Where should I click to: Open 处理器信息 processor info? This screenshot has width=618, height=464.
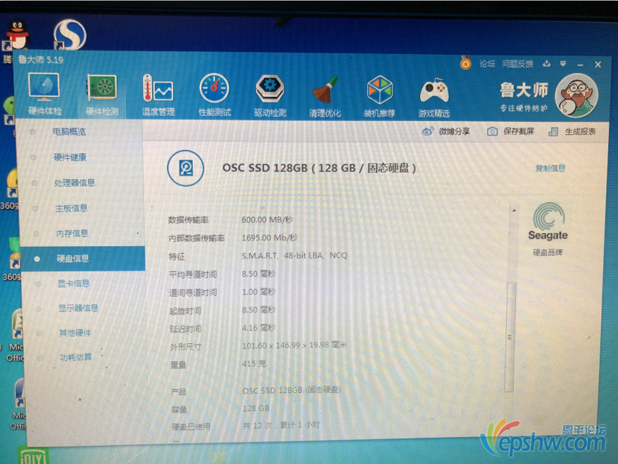click(74, 183)
